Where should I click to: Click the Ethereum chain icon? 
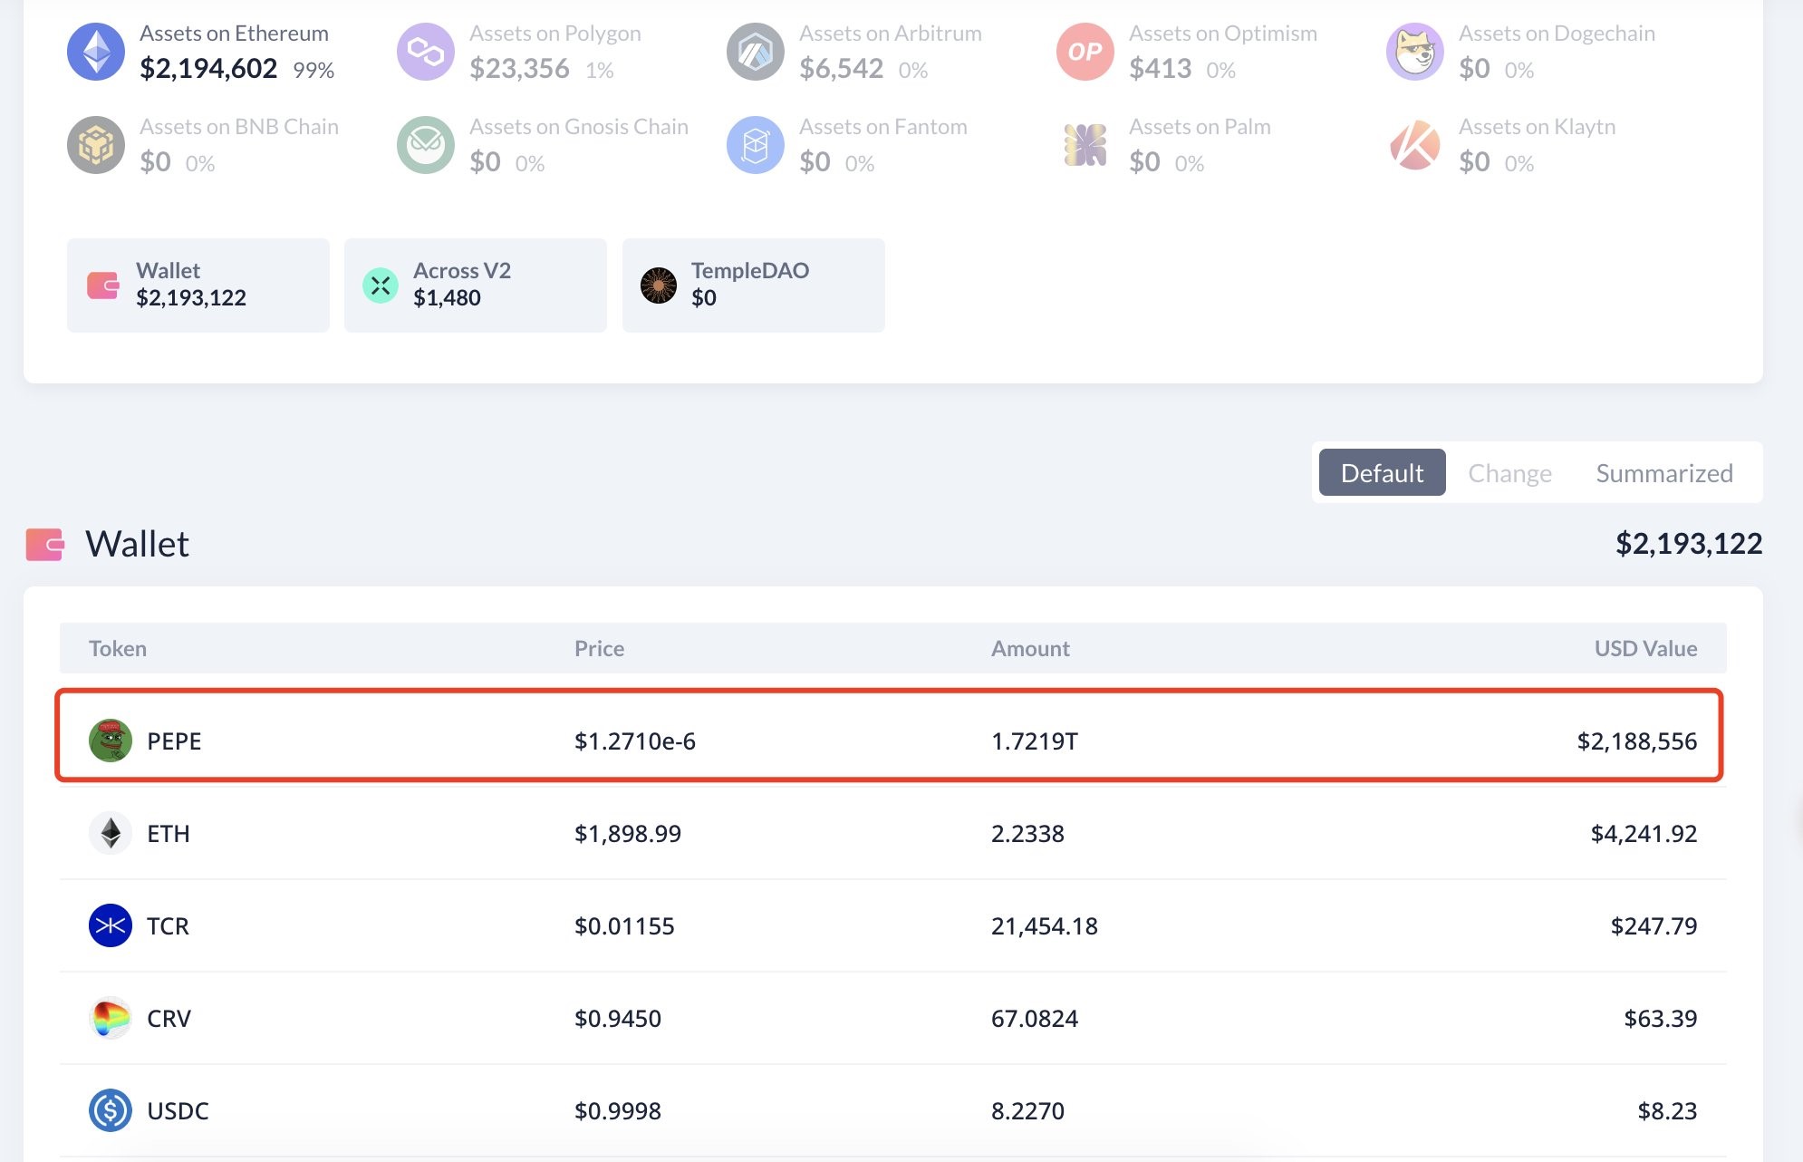(x=96, y=52)
